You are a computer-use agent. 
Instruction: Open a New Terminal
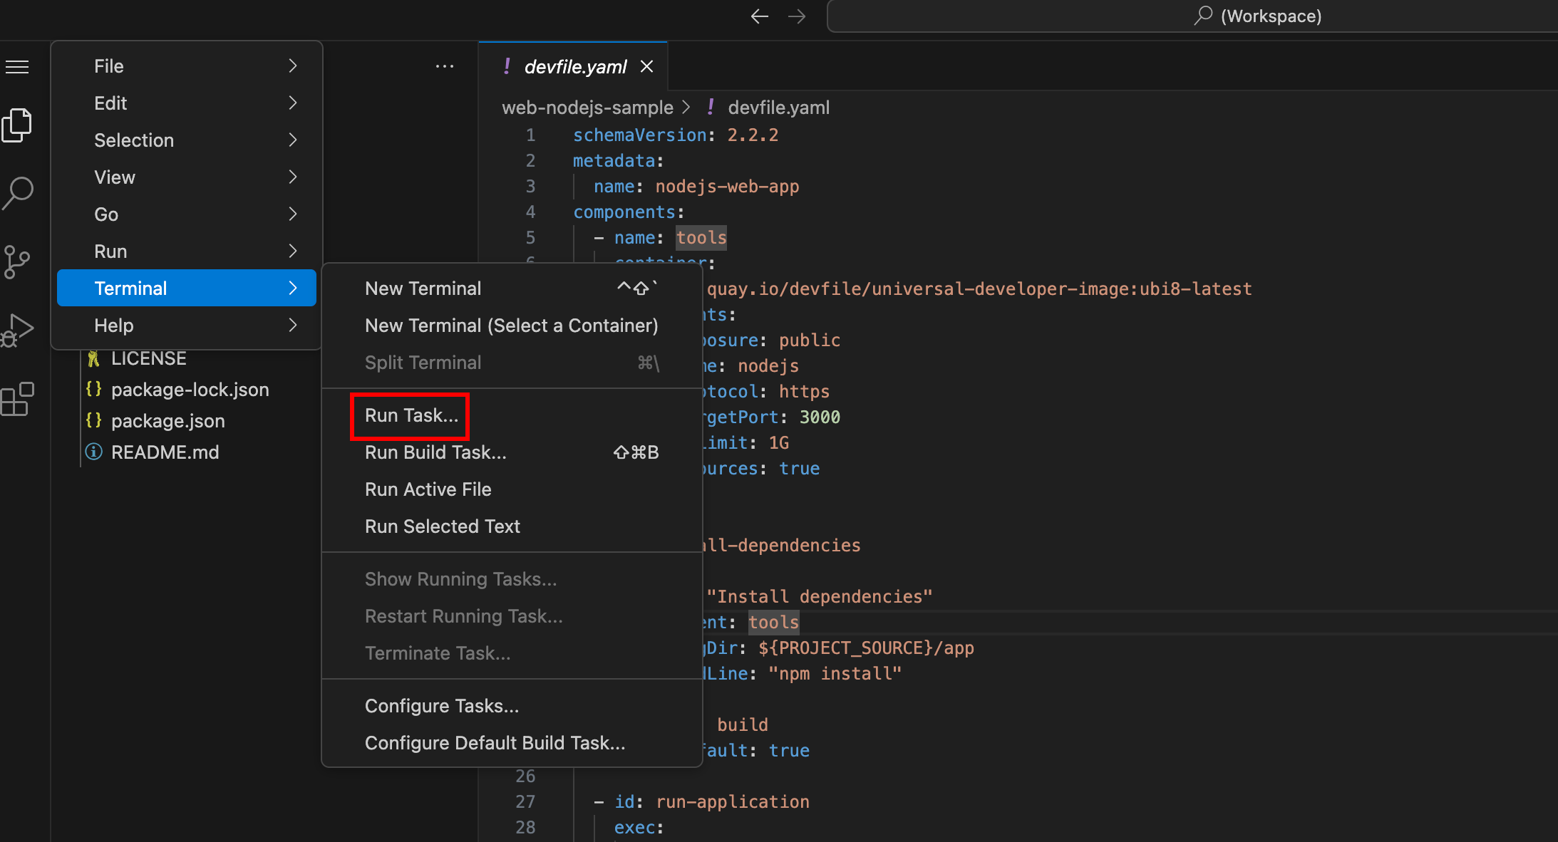423,288
